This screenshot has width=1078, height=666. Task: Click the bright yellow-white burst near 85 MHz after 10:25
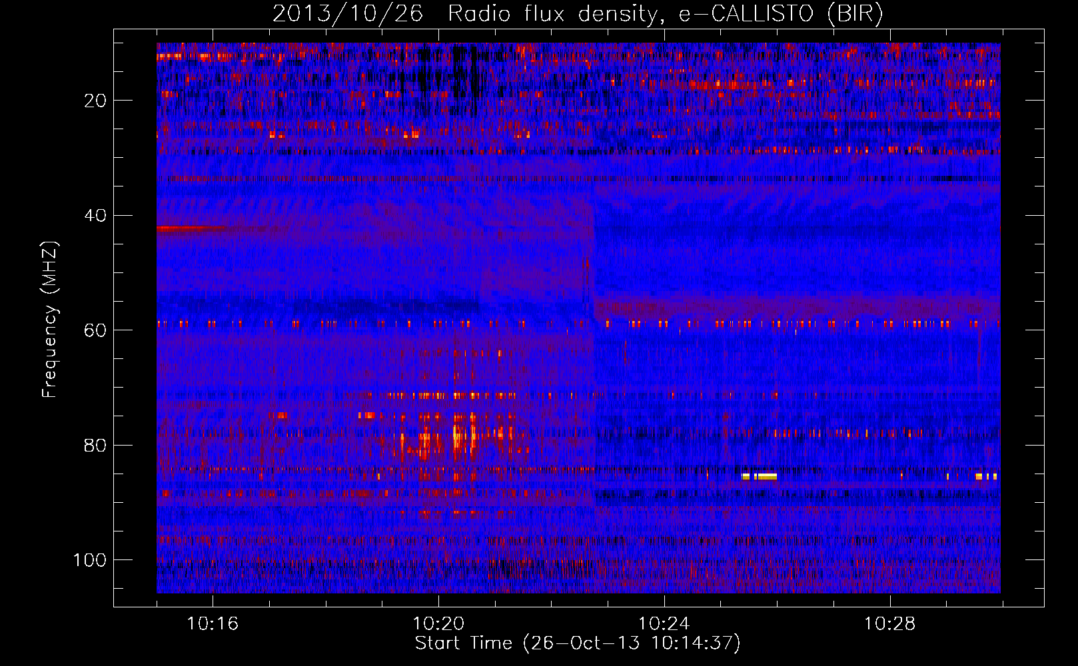(x=760, y=476)
